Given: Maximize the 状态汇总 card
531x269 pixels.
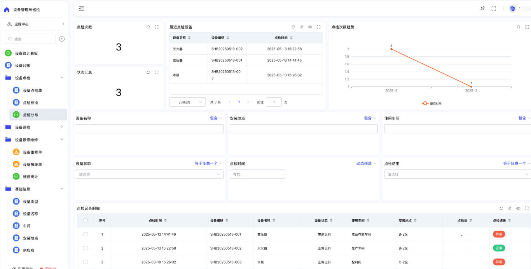Looking at the screenshot, I should pos(157,72).
